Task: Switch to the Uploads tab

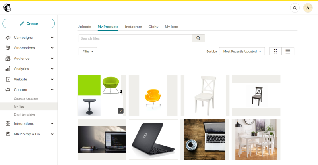Action: pos(84,27)
